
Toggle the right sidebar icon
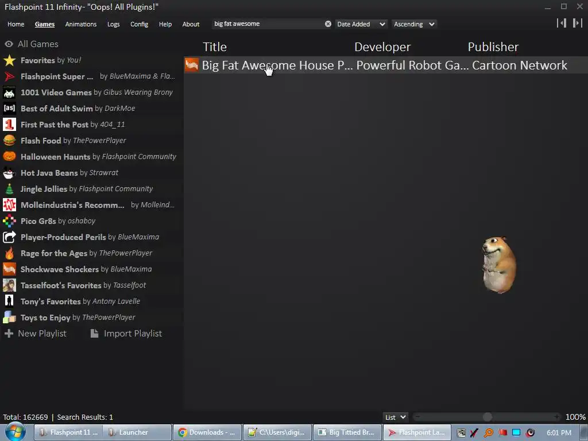[578, 23]
